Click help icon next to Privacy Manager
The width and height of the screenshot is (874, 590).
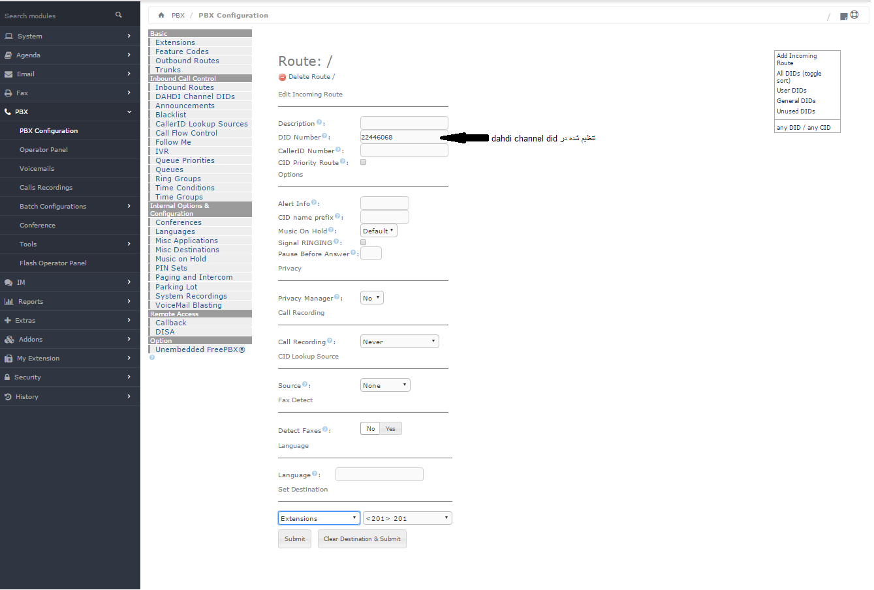(x=337, y=297)
